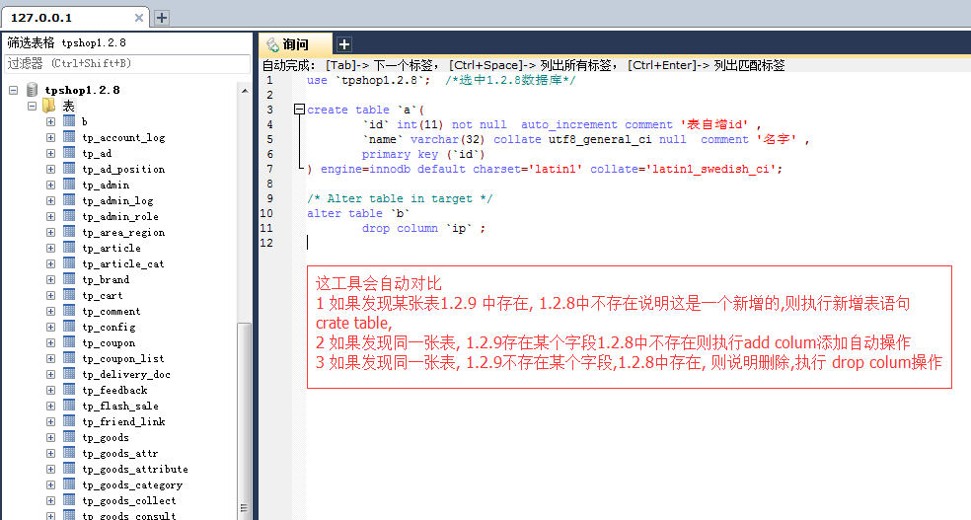Click the tpshop1.2.8 database icon

[x=33, y=90]
